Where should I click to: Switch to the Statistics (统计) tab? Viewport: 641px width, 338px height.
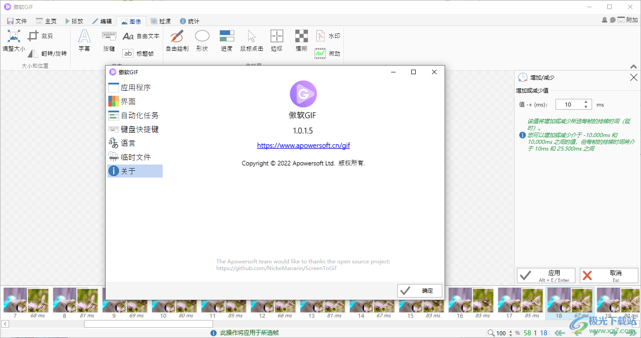pyautogui.click(x=190, y=21)
